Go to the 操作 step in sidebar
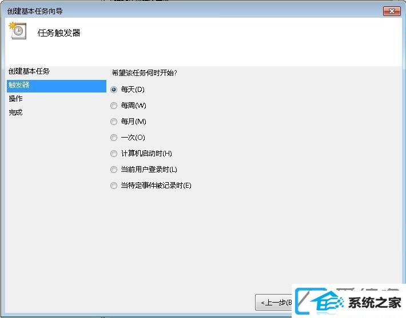This screenshot has width=406, height=318. tap(15, 99)
